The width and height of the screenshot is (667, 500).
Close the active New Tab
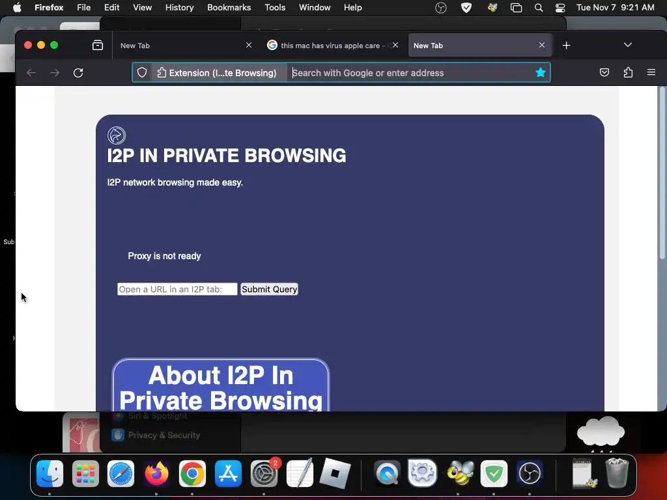click(x=541, y=45)
